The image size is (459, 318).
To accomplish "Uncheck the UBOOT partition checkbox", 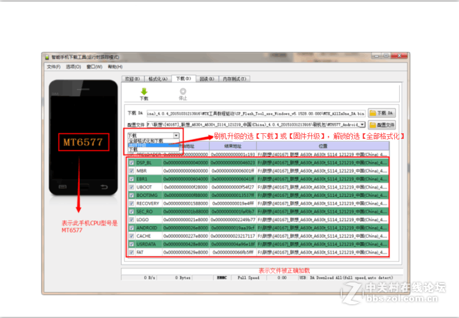I will coord(131,187).
